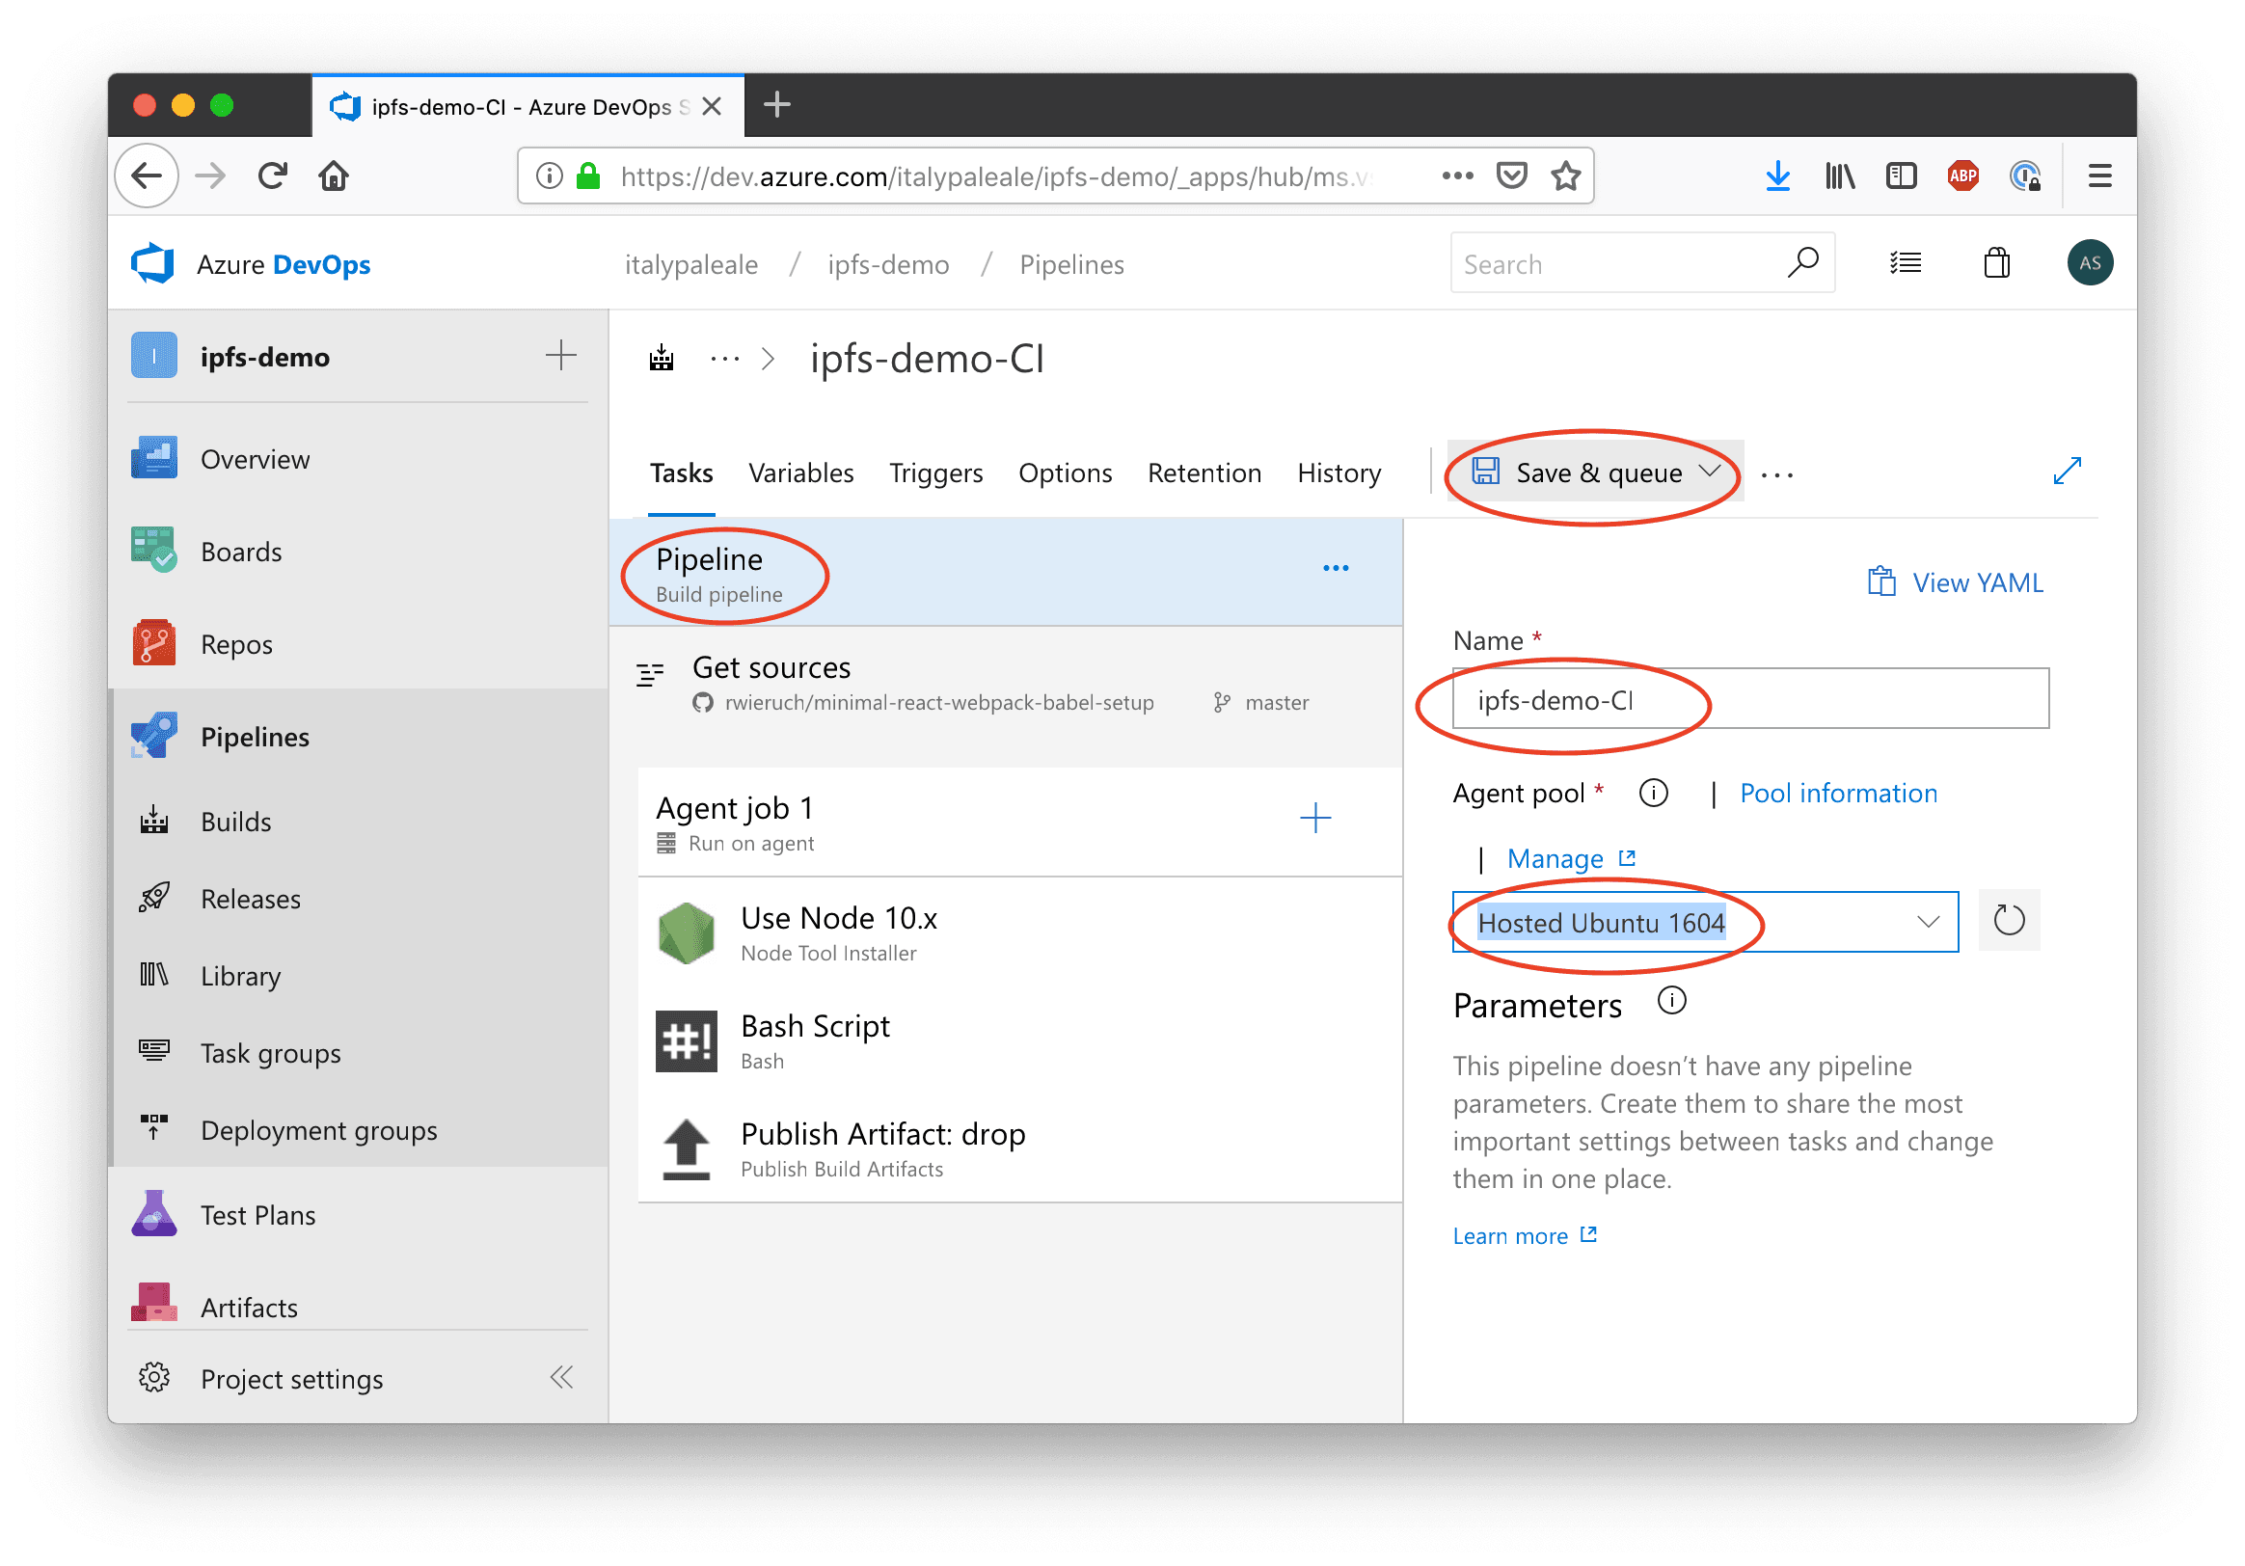Click the build definitions icon in breadcrumb
Image resolution: width=2245 pixels, height=1566 pixels.
pyautogui.click(x=662, y=359)
